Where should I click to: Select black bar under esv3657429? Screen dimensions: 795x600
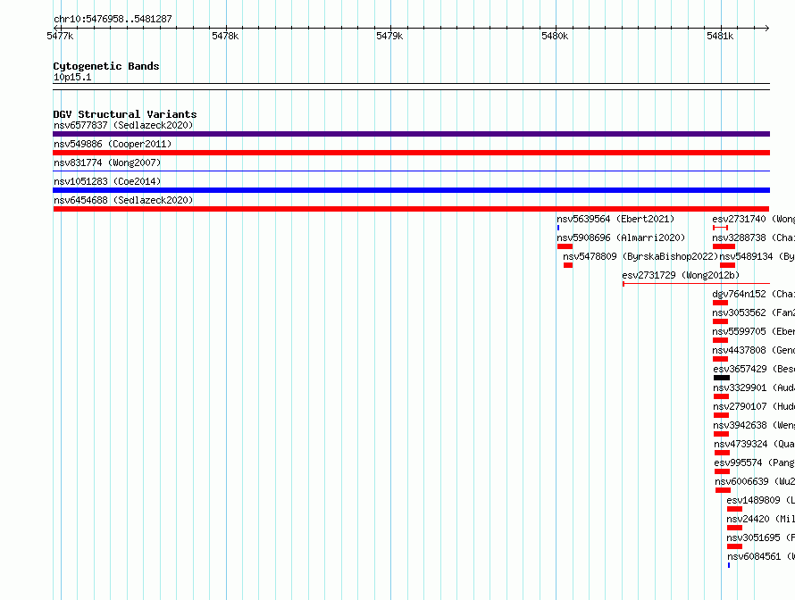click(722, 378)
